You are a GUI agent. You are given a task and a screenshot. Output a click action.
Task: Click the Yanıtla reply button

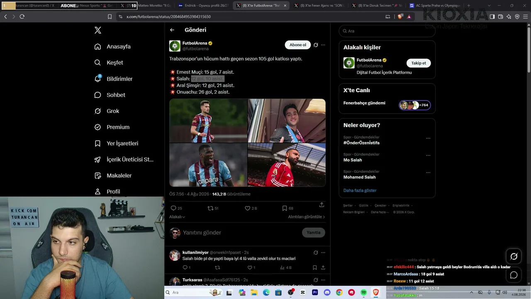coord(314,233)
